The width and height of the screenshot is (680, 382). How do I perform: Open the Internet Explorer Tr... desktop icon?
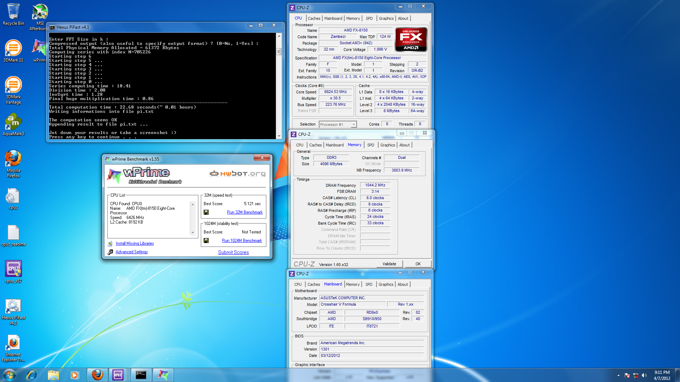pyautogui.click(x=13, y=348)
